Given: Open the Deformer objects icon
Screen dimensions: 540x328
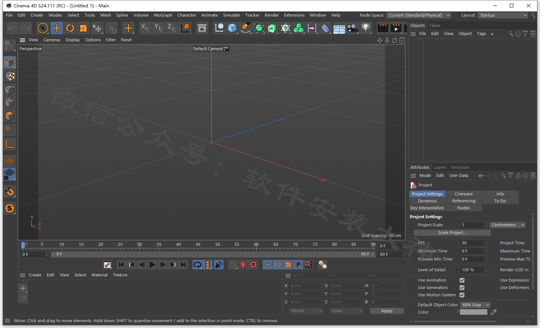Looking at the screenshot, I should click(x=326, y=28).
